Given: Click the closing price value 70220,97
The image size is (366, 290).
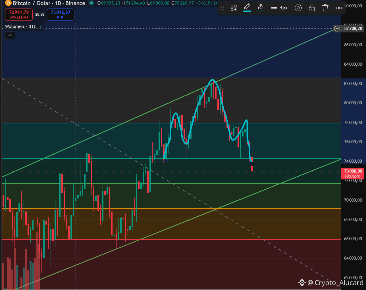Looking at the screenshot, I should coord(184,3).
